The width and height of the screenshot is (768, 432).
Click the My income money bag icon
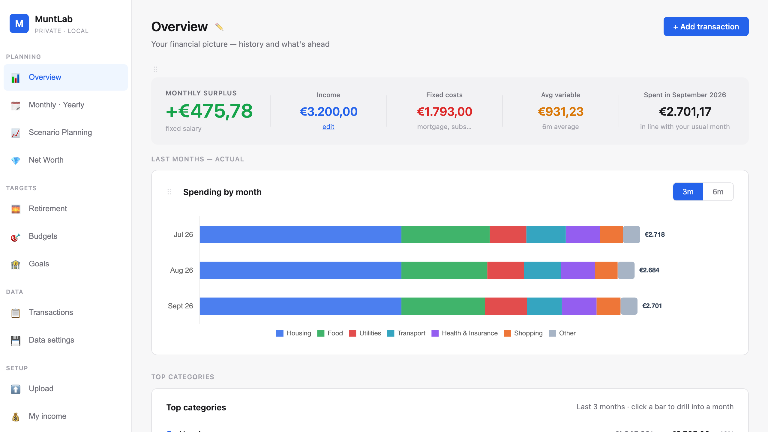click(x=16, y=417)
